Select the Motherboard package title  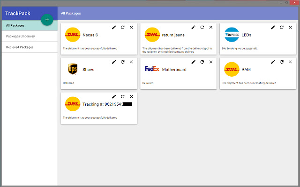pos(174,70)
